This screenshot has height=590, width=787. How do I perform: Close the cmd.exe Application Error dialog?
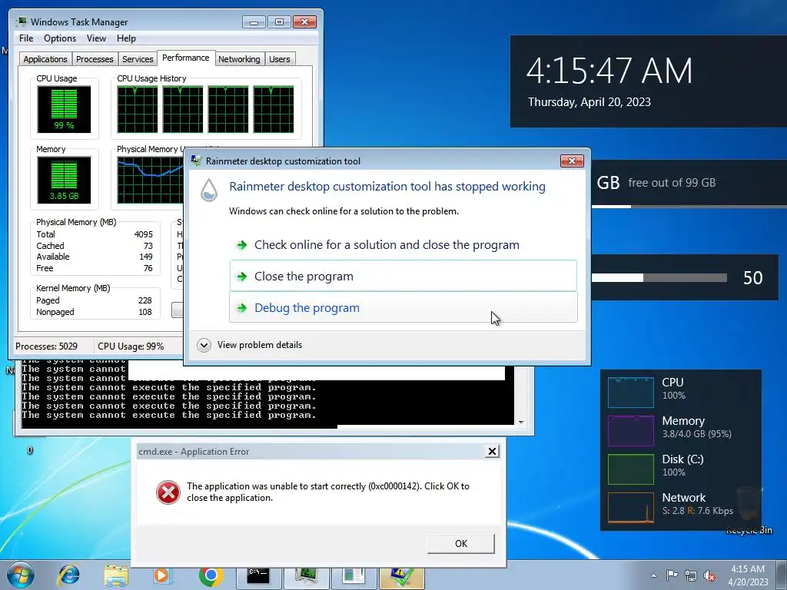coord(493,452)
